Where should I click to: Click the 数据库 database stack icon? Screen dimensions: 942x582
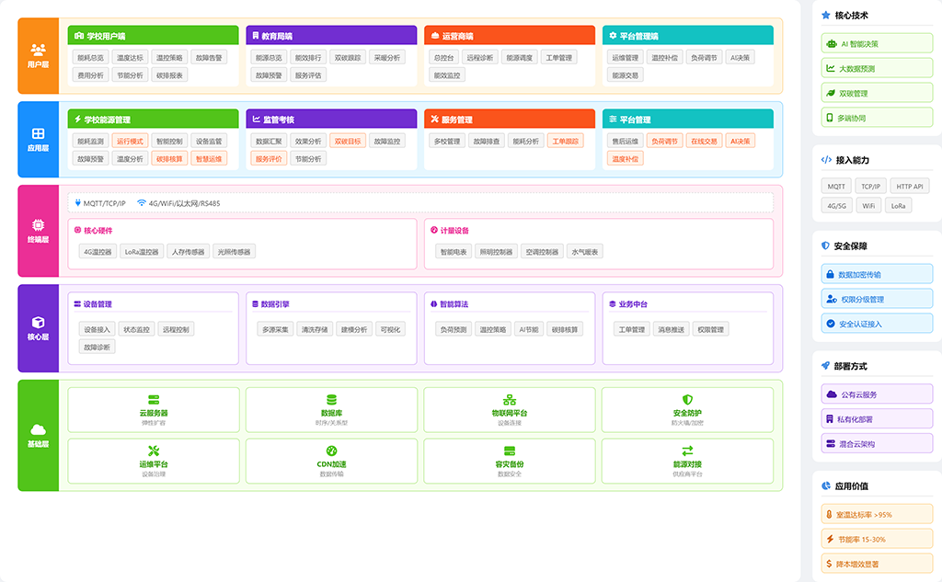point(331,400)
